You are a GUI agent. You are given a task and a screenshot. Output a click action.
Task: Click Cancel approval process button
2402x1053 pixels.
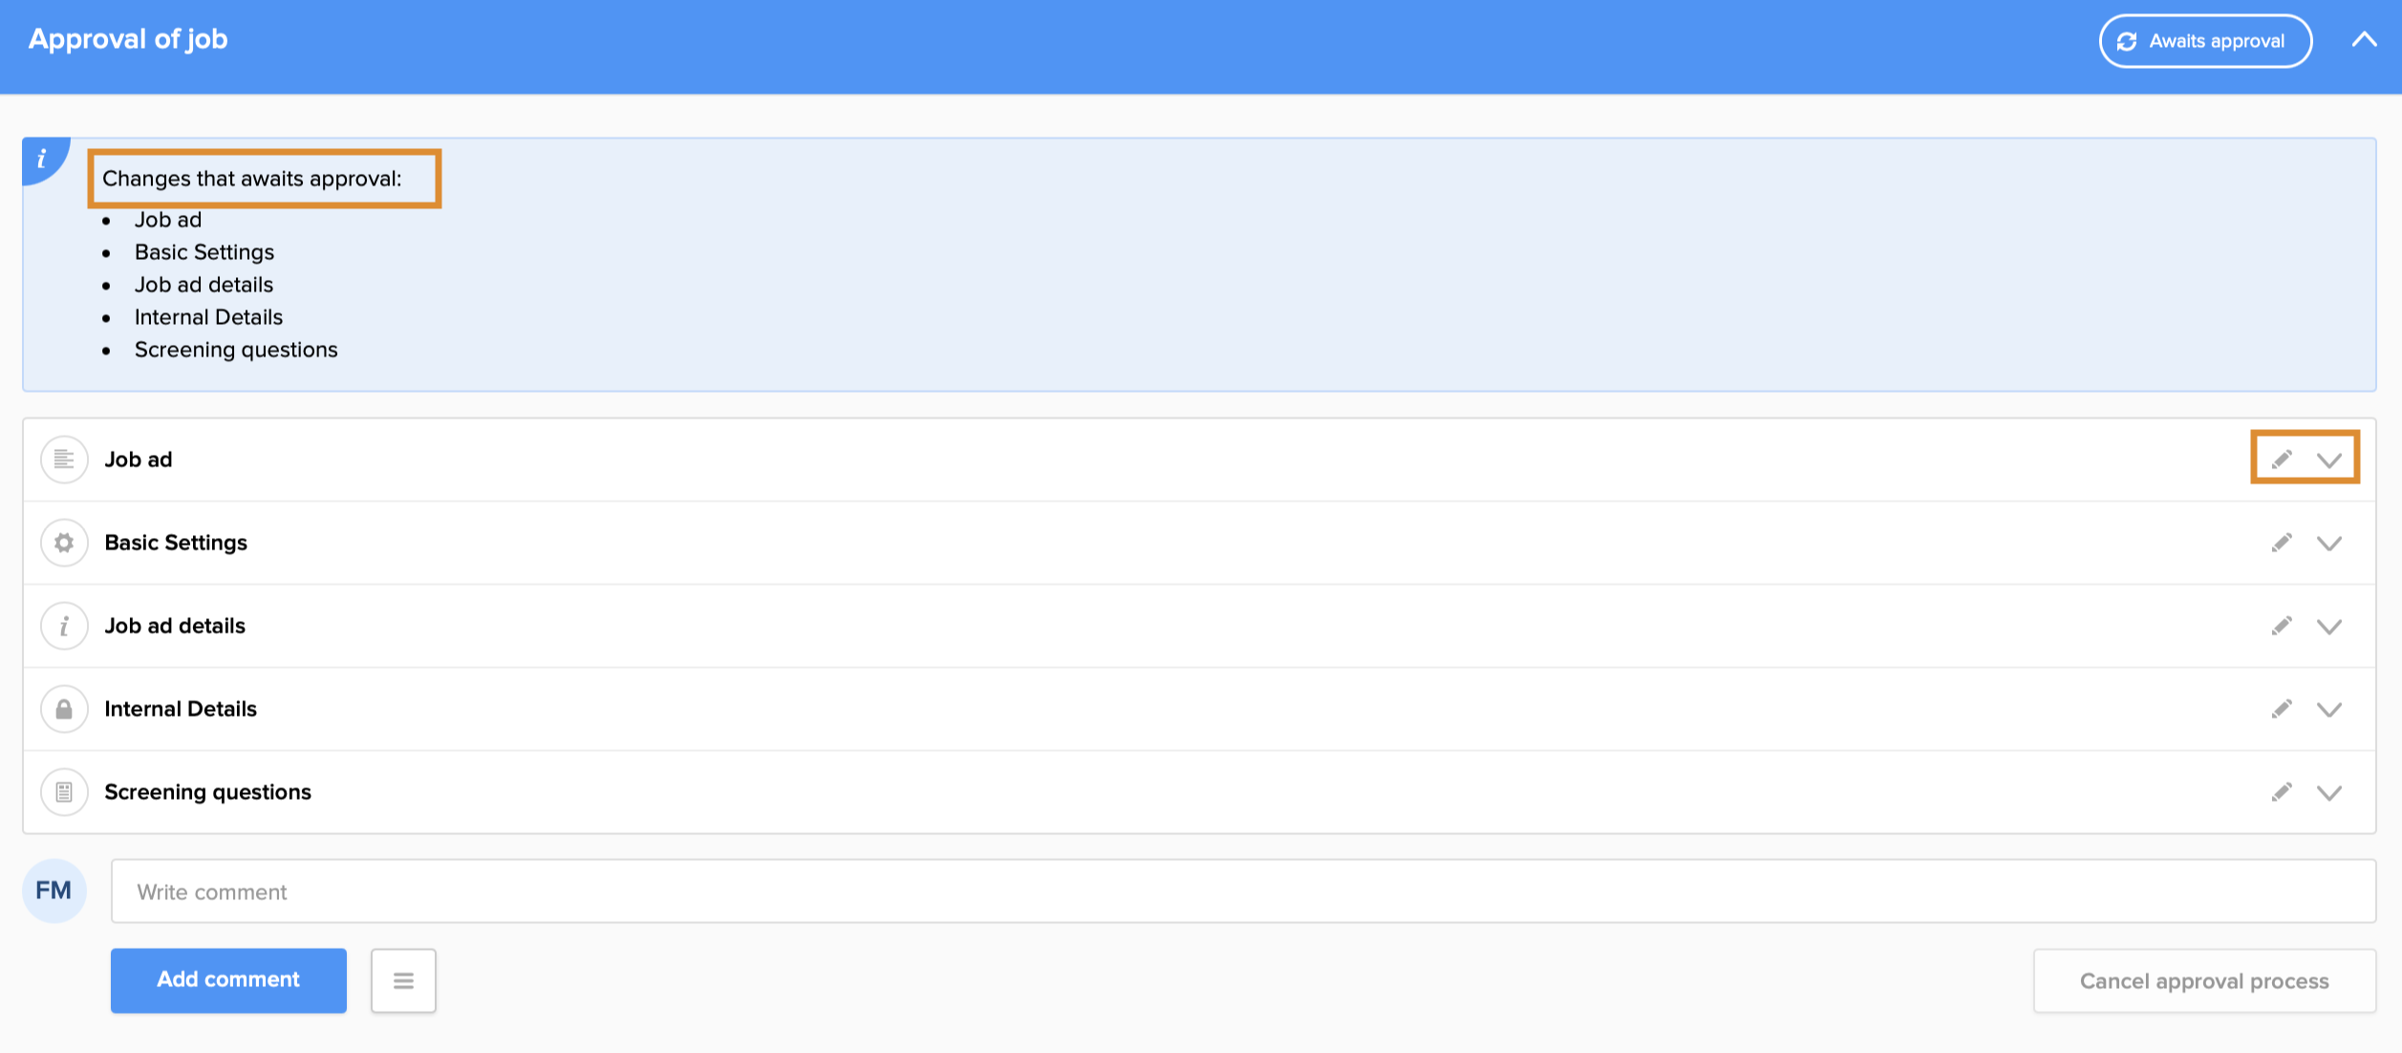tap(2203, 980)
